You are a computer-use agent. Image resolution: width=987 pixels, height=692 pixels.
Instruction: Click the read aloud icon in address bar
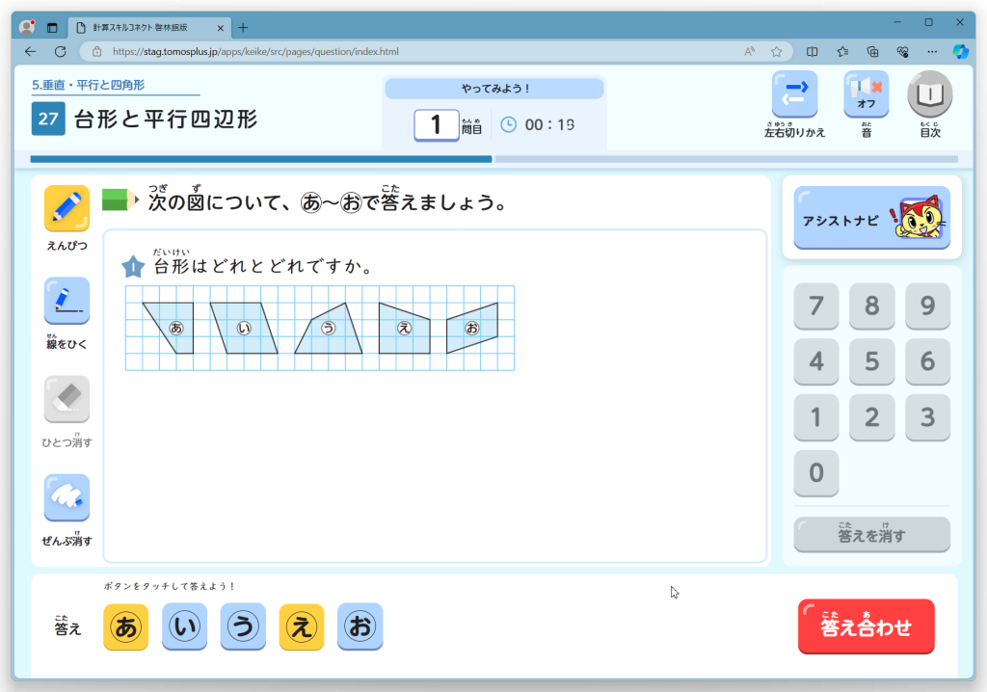click(x=749, y=52)
